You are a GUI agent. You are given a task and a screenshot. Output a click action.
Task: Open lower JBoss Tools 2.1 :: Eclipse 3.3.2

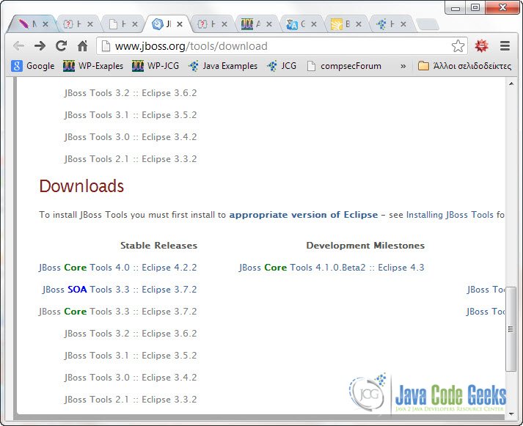tap(131, 400)
